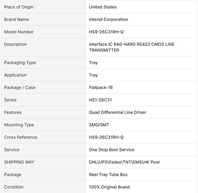Screen dimensions: 198x193
Task: Click Reel Tray Tube Box value
Action: click(x=108, y=174)
